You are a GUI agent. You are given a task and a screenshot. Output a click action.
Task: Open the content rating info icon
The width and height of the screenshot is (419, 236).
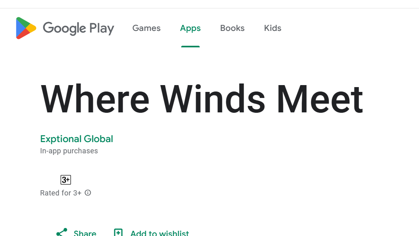pyautogui.click(x=88, y=193)
